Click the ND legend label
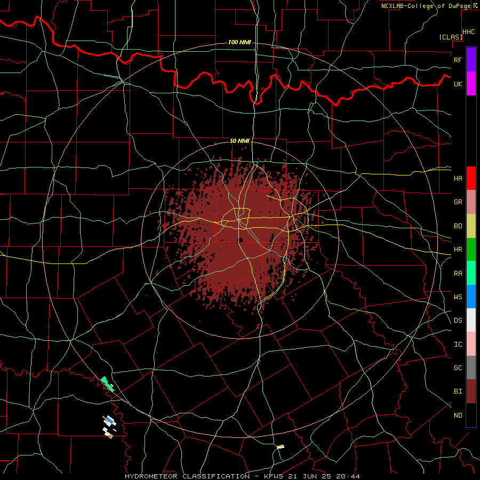 pos(458,415)
